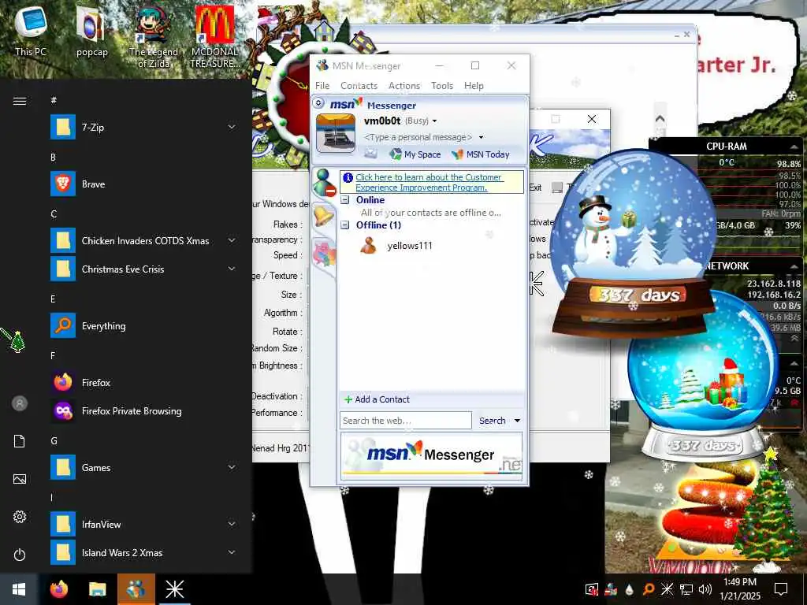This screenshot has height=605, width=807.
Task: Open the notification center icon
Action: 781,589
